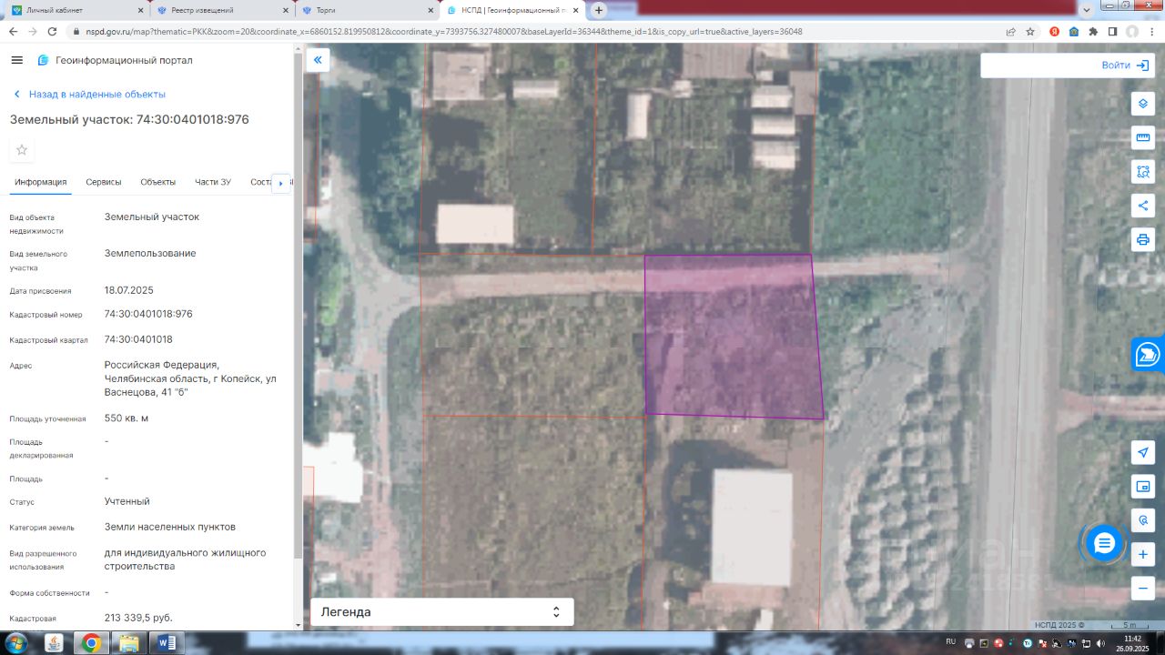Open the Chrome profile avatar
This screenshot has height=655, width=1165.
pos(1132,31)
